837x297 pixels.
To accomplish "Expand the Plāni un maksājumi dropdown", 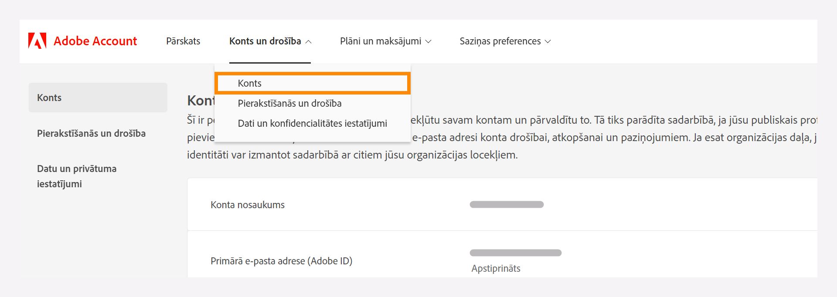I will coord(381,41).
